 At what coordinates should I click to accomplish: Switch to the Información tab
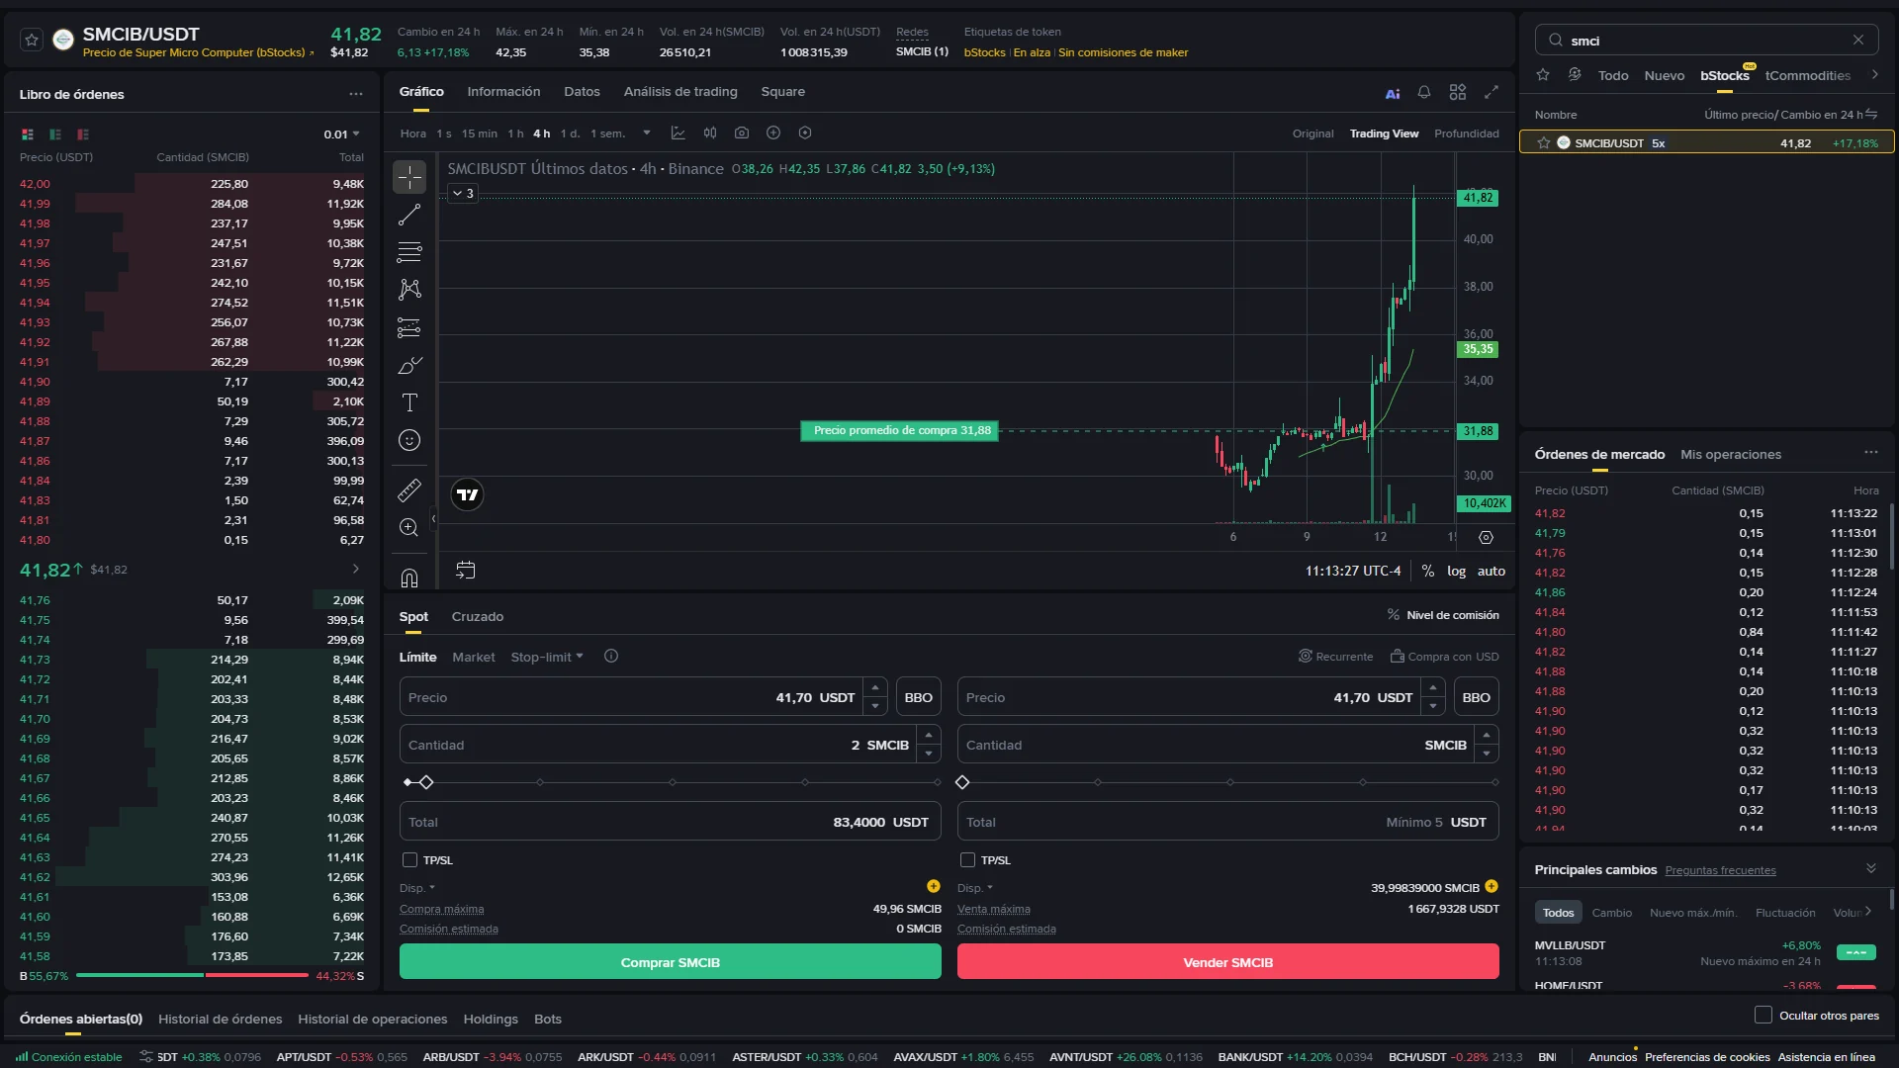click(503, 92)
